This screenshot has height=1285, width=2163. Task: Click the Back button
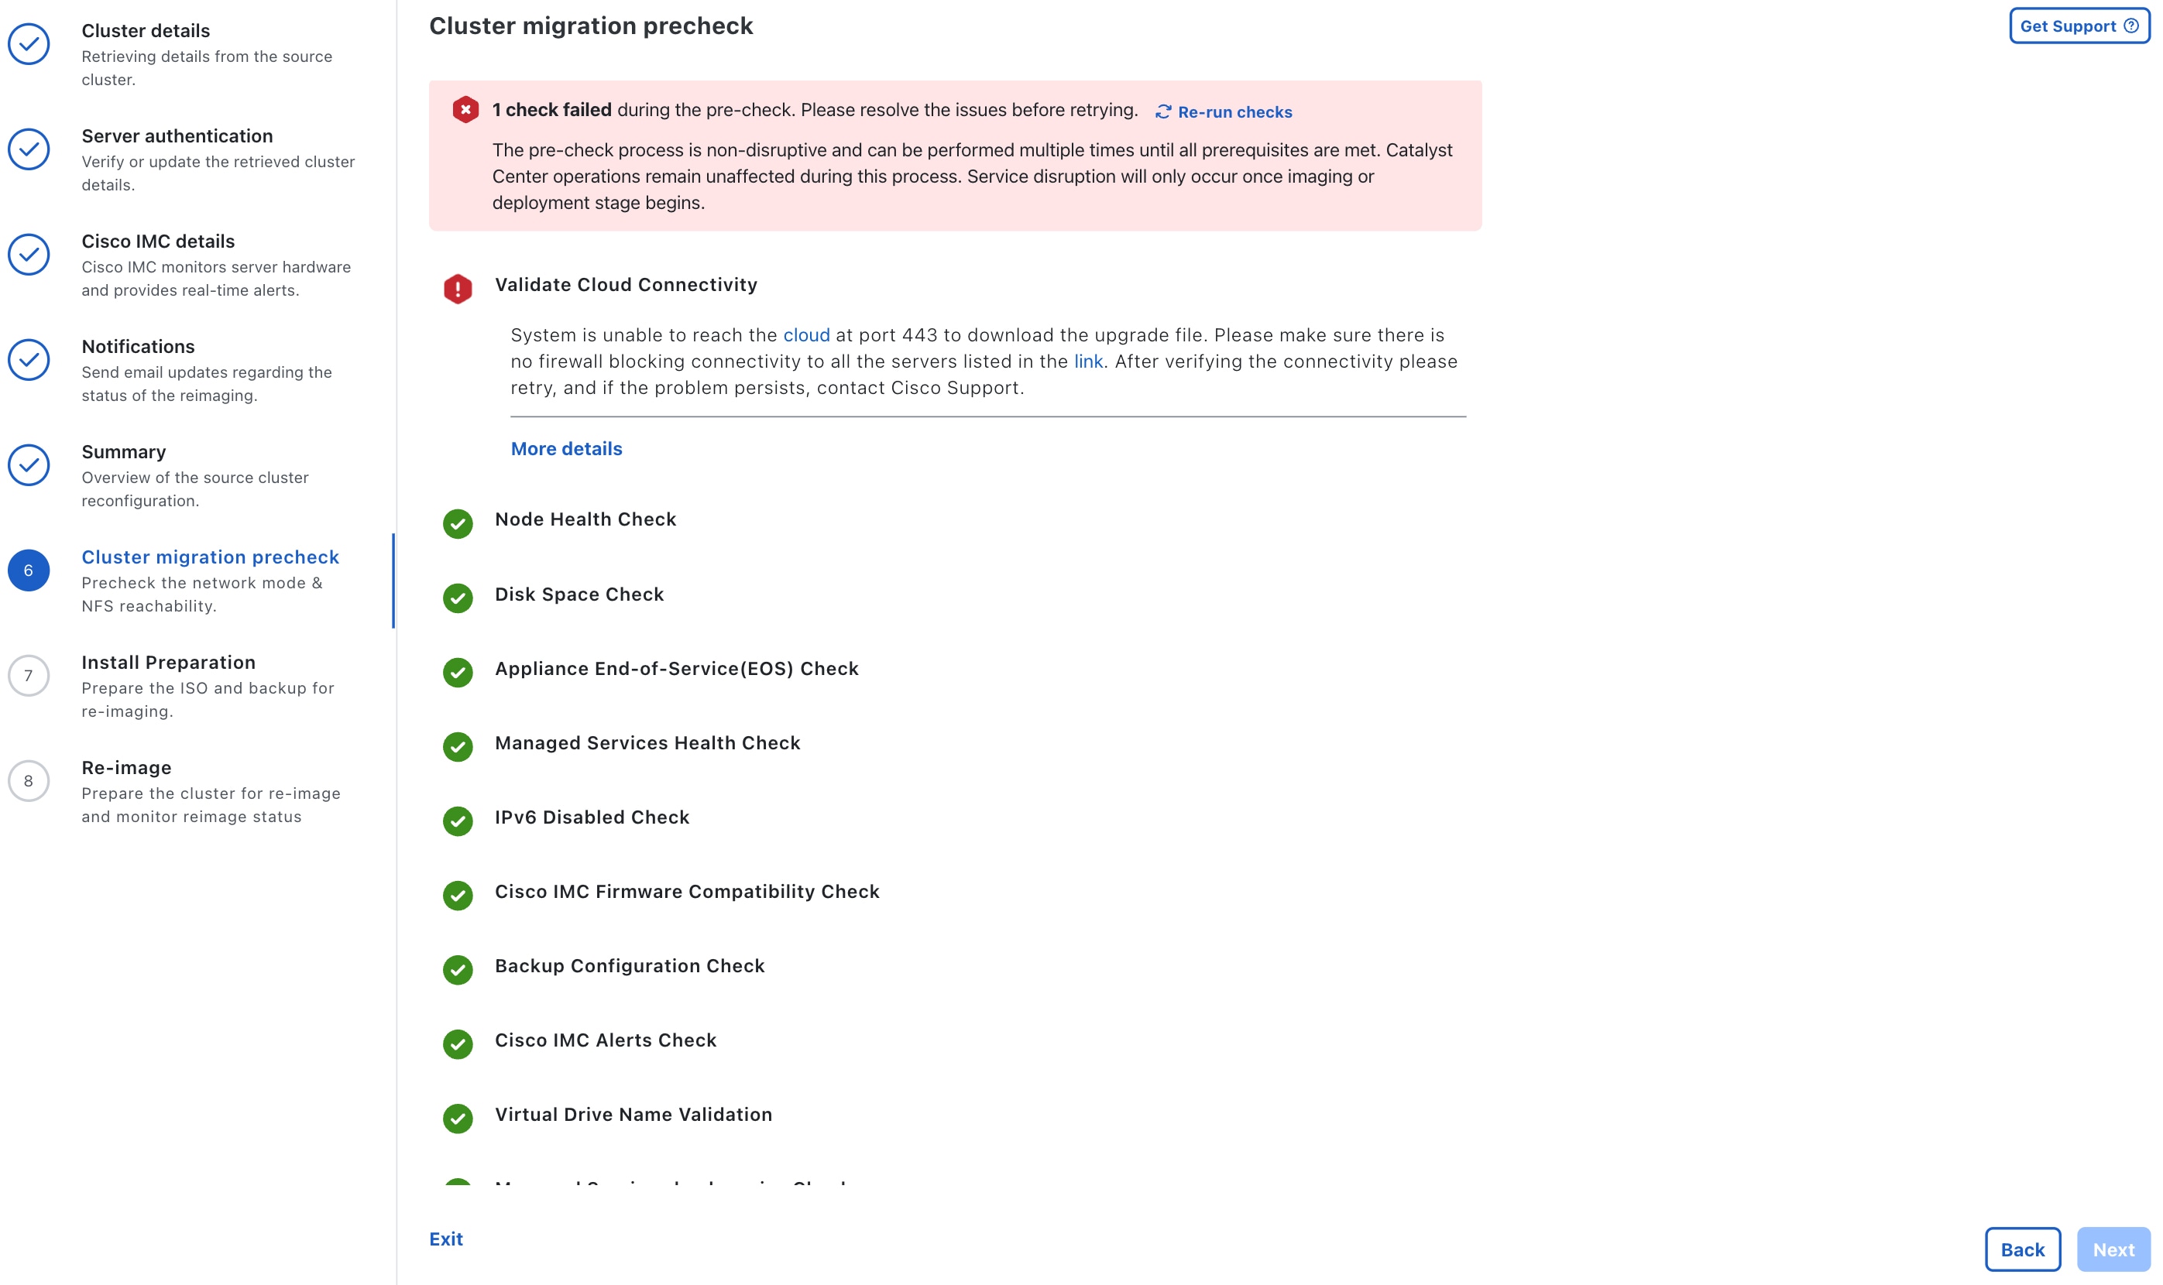click(2023, 1249)
